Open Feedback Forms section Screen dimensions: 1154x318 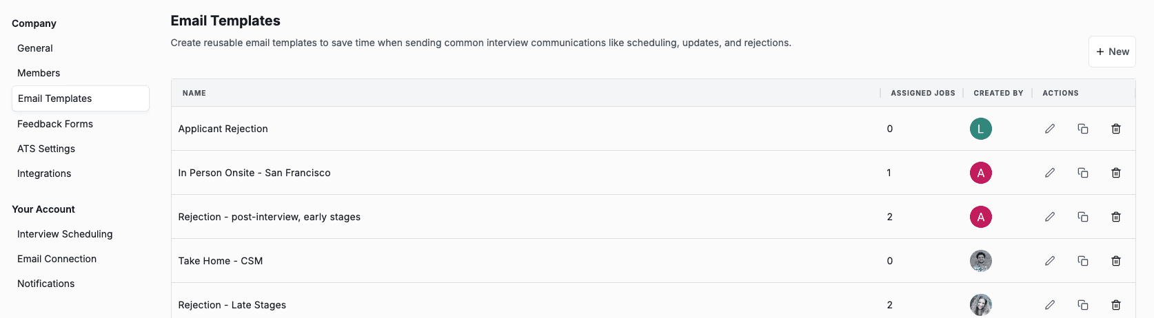tap(55, 124)
